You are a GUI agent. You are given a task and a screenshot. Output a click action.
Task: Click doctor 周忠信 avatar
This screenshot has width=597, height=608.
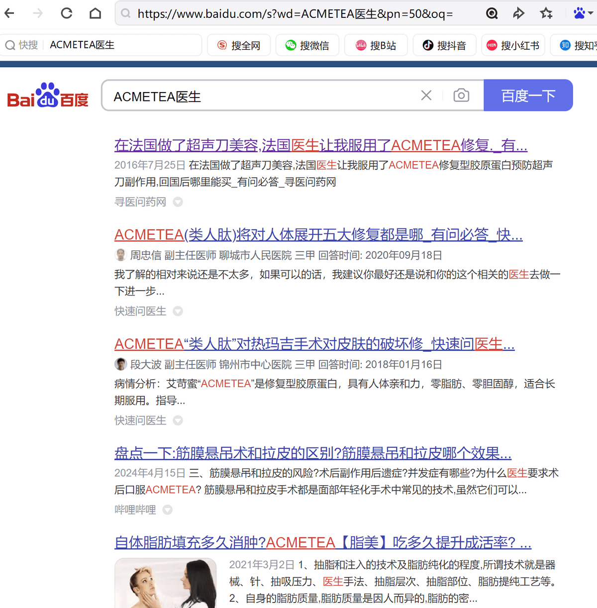(120, 255)
